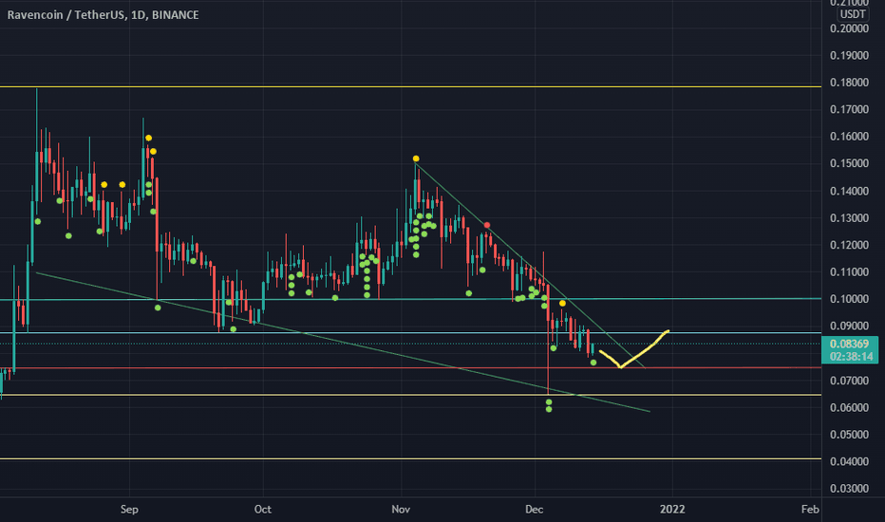885x522 pixels.
Task: Click the Oct label on time axis
Action: click(262, 510)
